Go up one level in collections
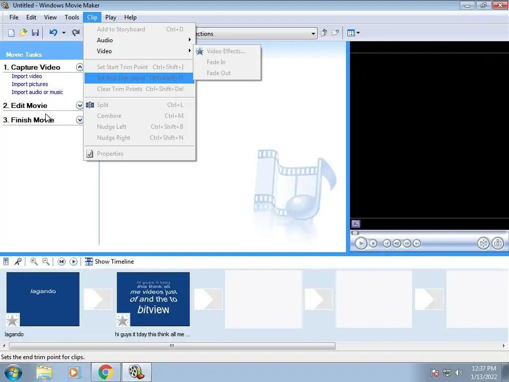 (324, 33)
